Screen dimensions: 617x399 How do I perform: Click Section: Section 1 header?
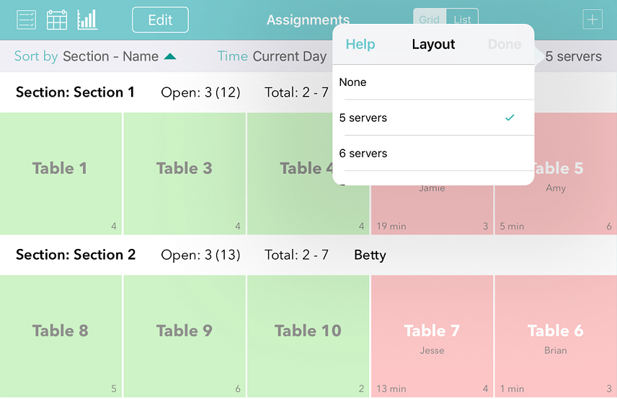tap(75, 92)
